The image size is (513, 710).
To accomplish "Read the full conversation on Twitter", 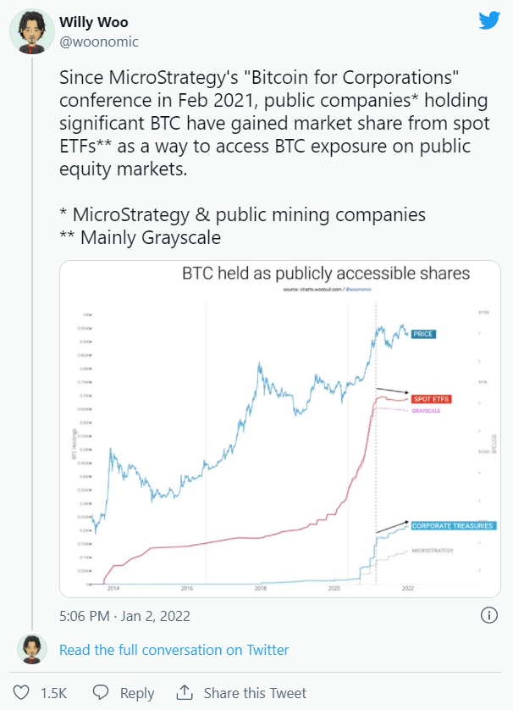I will pyautogui.click(x=174, y=650).
